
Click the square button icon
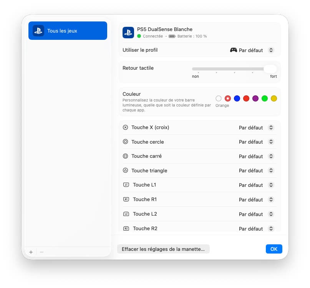click(x=125, y=156)
